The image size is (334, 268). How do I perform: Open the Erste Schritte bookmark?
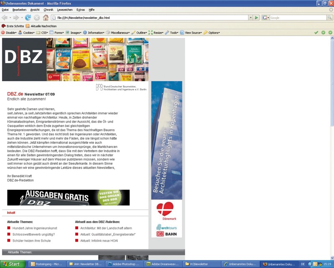coord(13,26)
